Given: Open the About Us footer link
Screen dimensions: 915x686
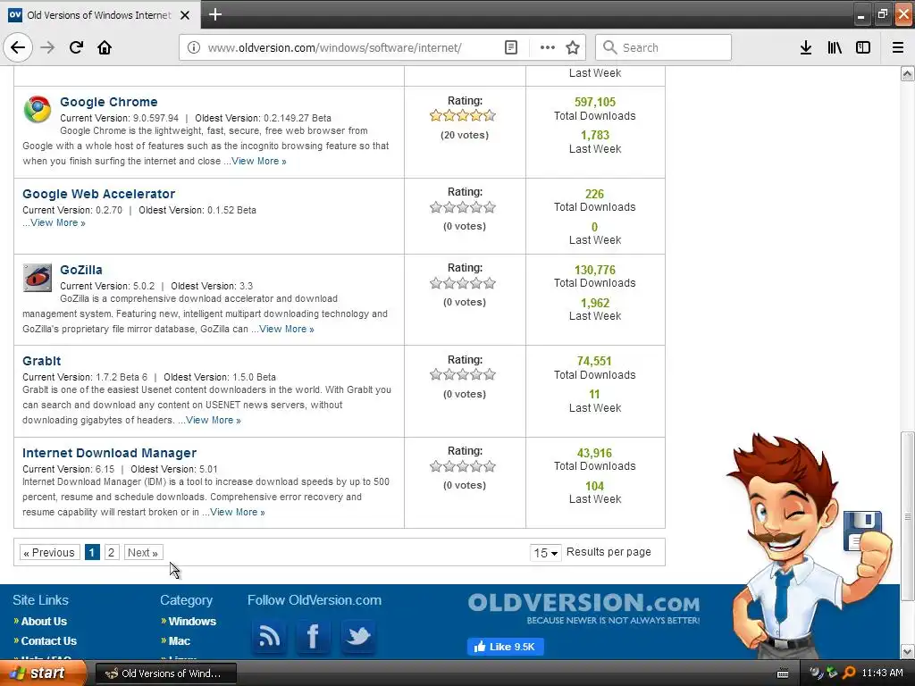Looking at the screenshot, I should click(x=44, y=622).
